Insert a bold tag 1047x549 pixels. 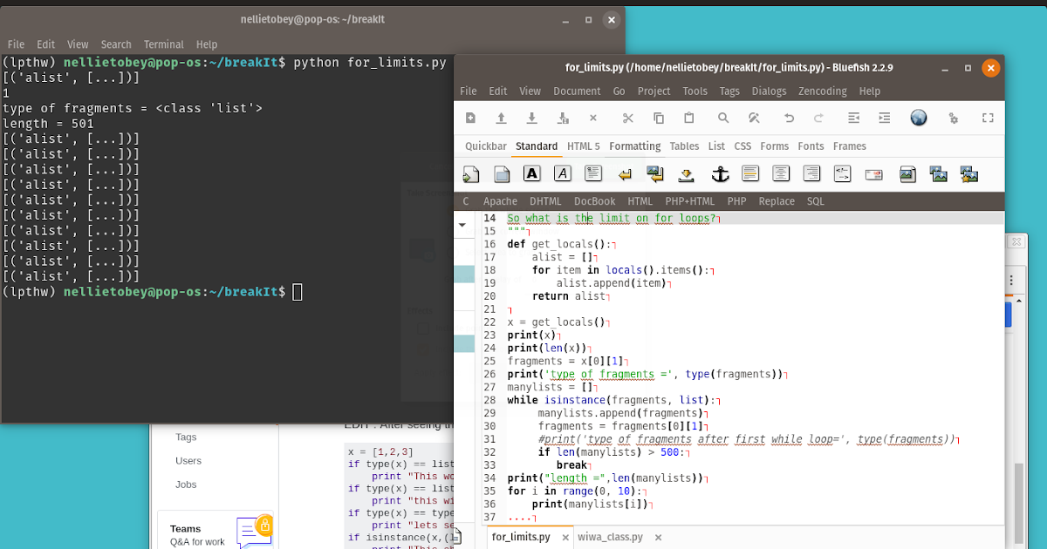coord(531,173)
